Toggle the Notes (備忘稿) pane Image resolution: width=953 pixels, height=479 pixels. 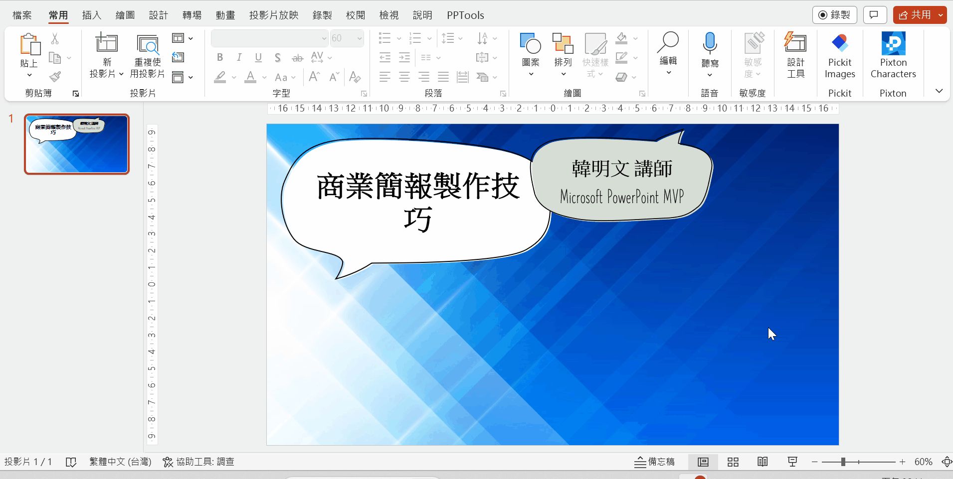[654, 462]
